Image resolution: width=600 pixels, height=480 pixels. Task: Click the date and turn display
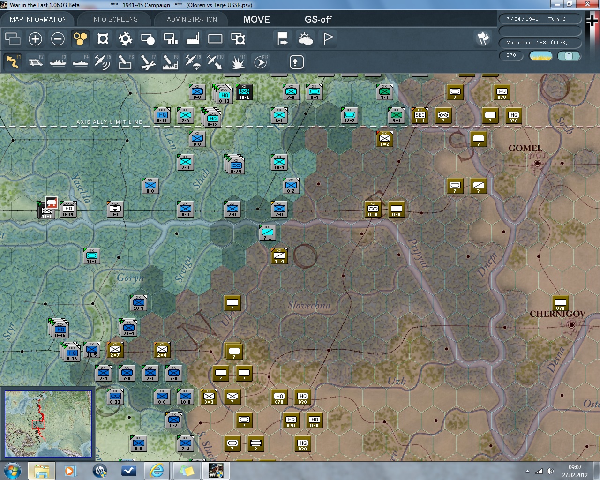coord(540,19)
